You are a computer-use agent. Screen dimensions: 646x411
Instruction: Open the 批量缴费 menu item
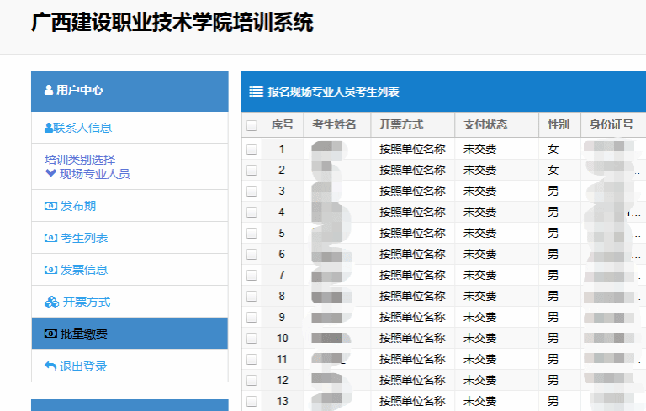pyautogui.click(x=83, y=335)
